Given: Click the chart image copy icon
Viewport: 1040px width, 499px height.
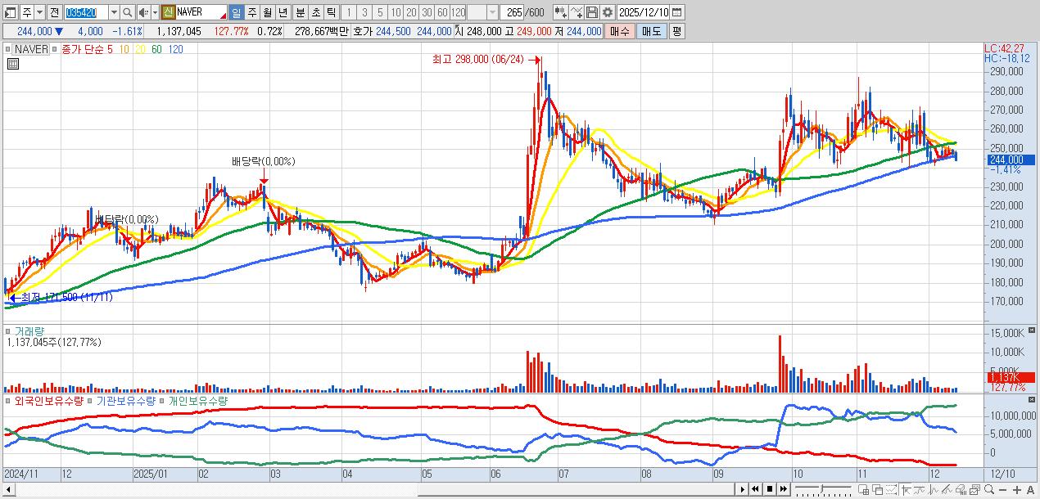Looking at the screenshot, I should tap(974, 489).
